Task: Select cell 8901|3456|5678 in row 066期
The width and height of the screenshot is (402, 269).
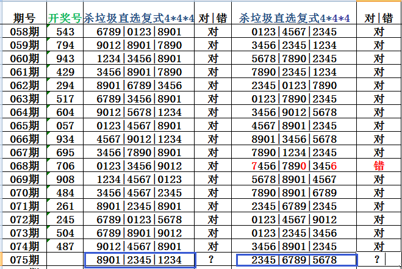Action: (x=294, y=138)
